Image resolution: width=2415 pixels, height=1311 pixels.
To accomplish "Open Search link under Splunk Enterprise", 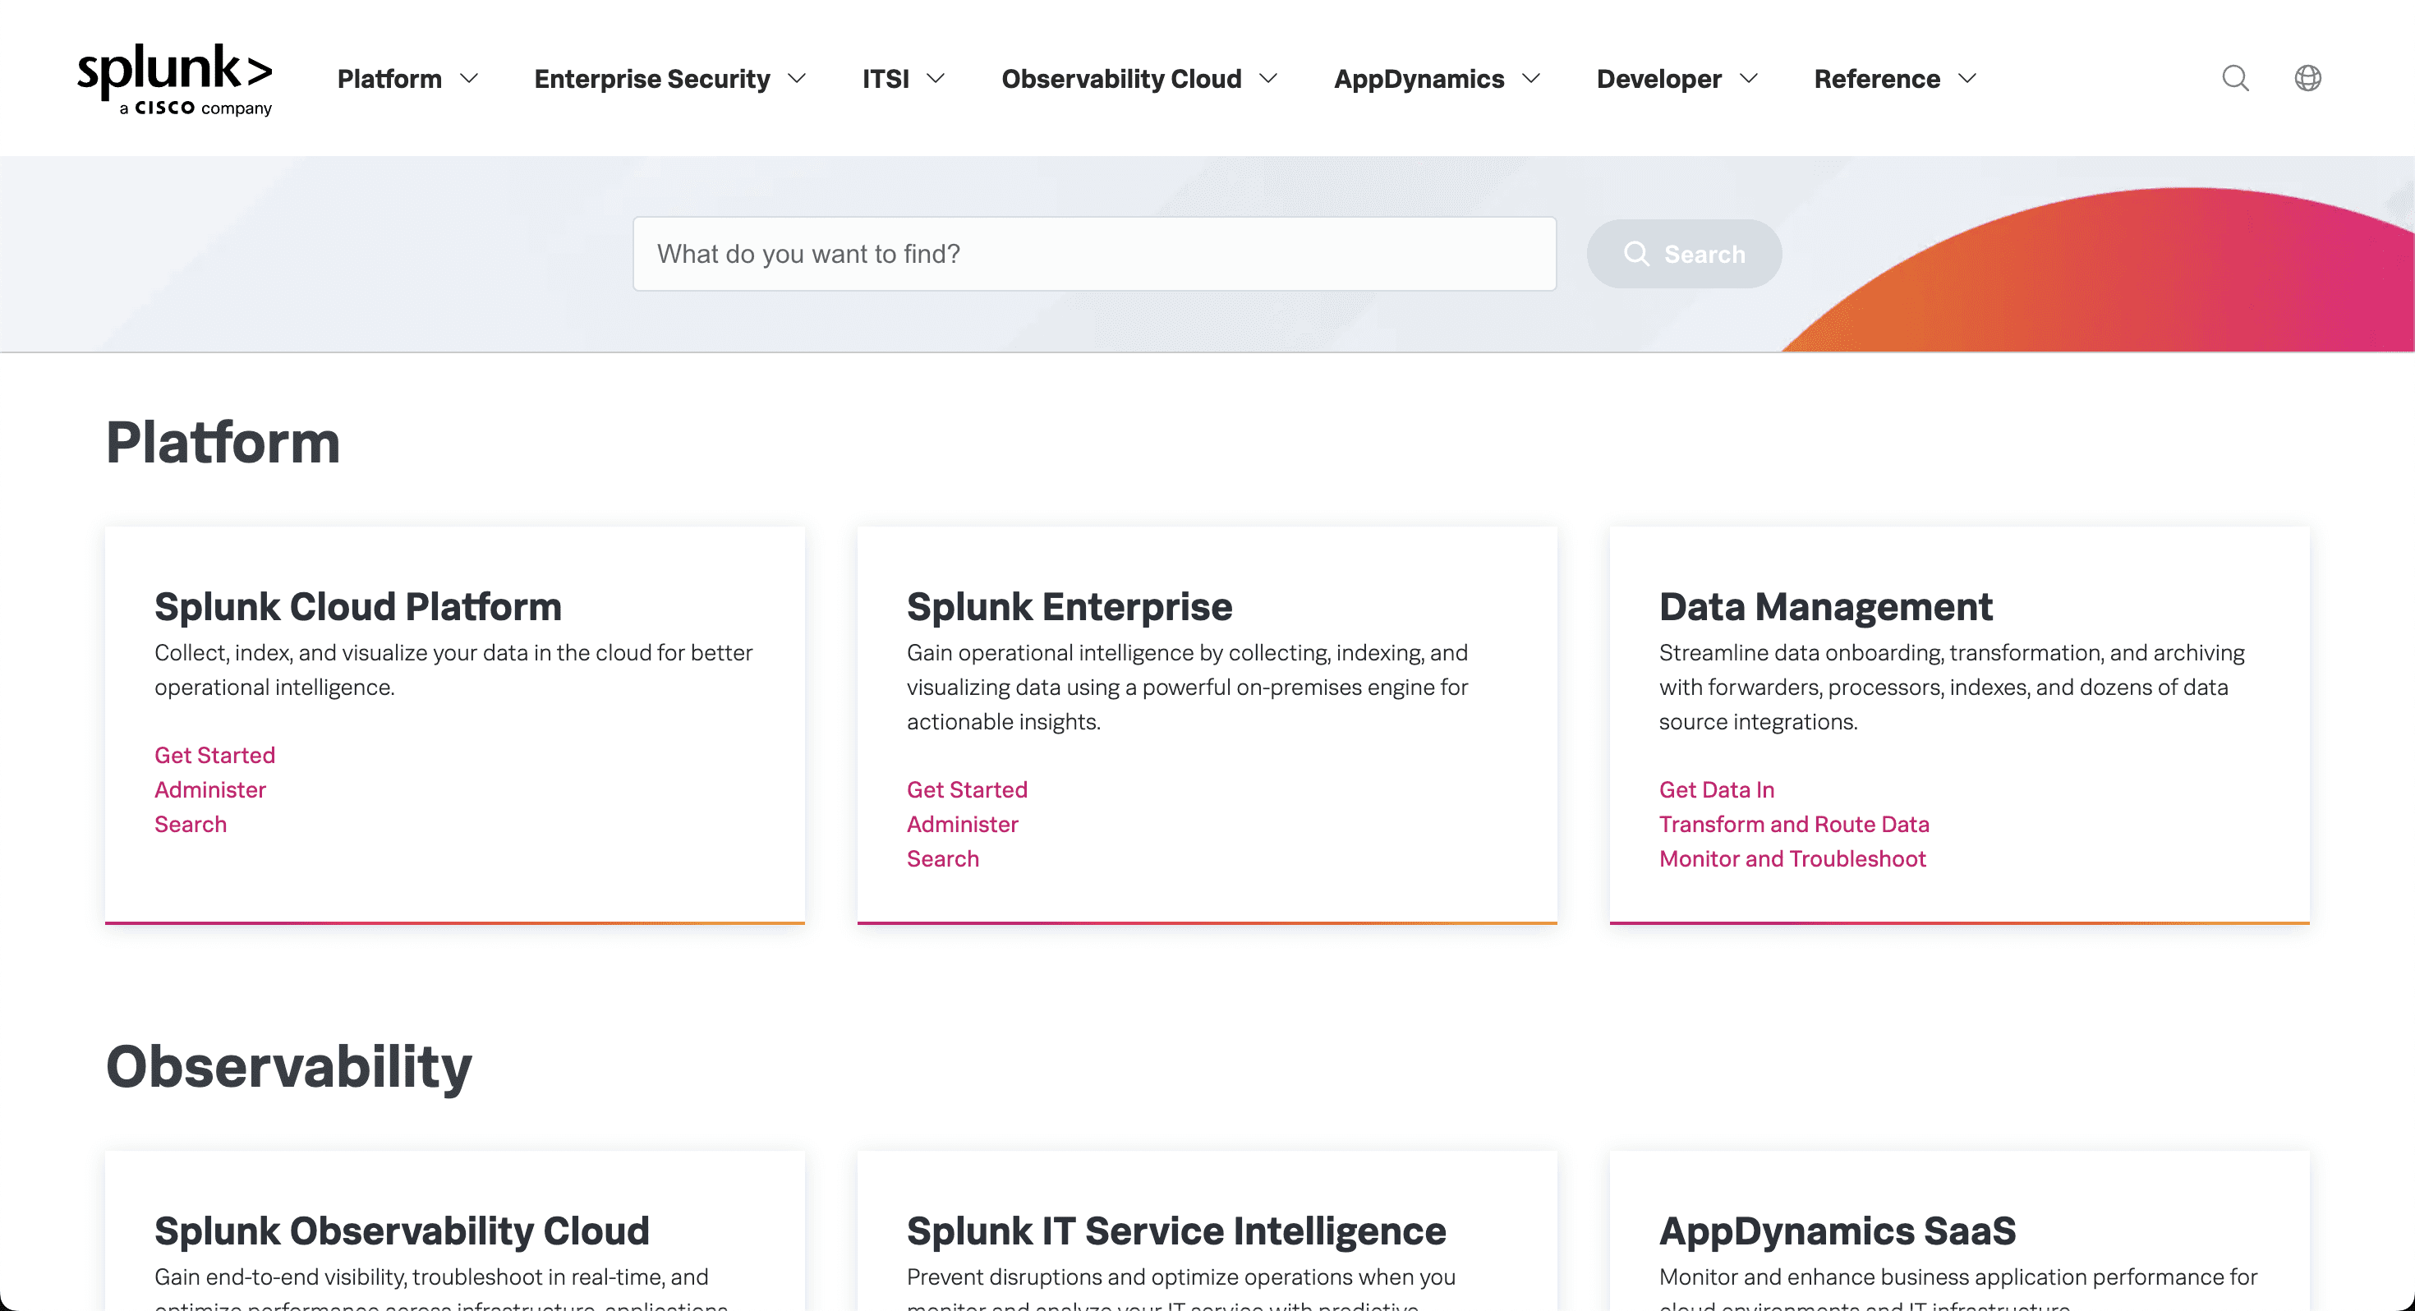I will click(x=942, y=858).
